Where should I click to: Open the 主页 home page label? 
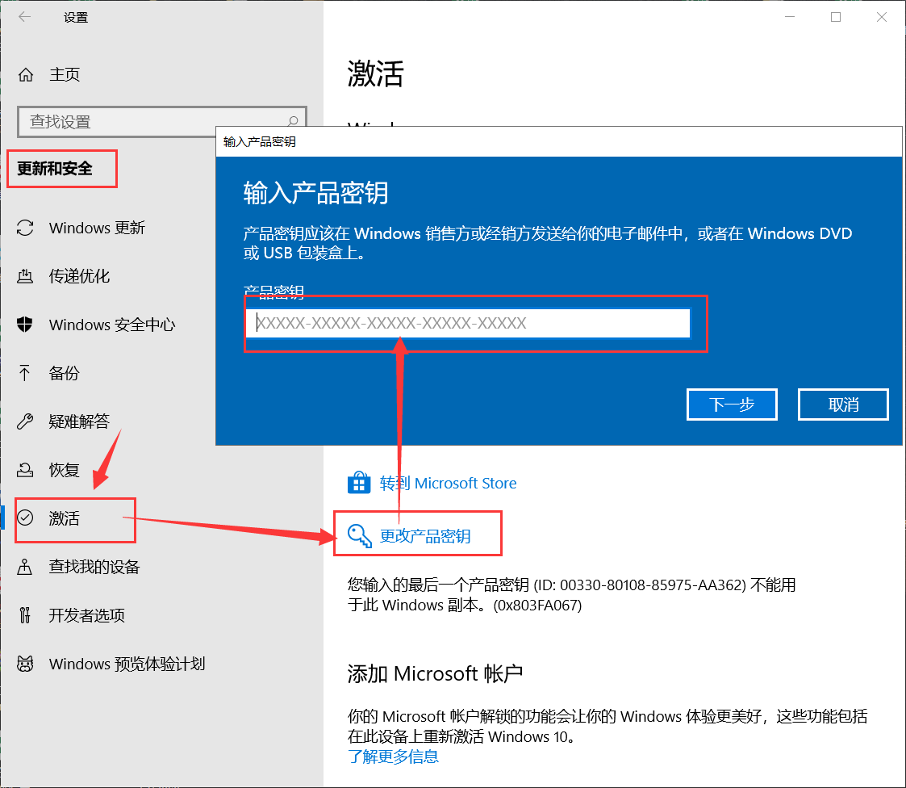pyautogui.click(x=64, y=74)
